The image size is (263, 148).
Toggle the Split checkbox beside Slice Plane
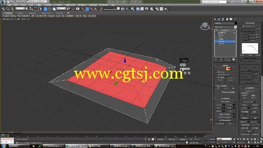[251, 111]
